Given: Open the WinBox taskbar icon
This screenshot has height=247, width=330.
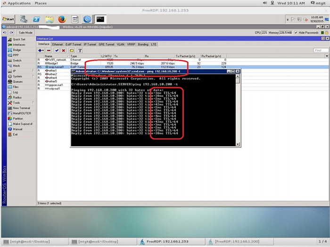Looking at the screenshot, I should tap(87, 19).
